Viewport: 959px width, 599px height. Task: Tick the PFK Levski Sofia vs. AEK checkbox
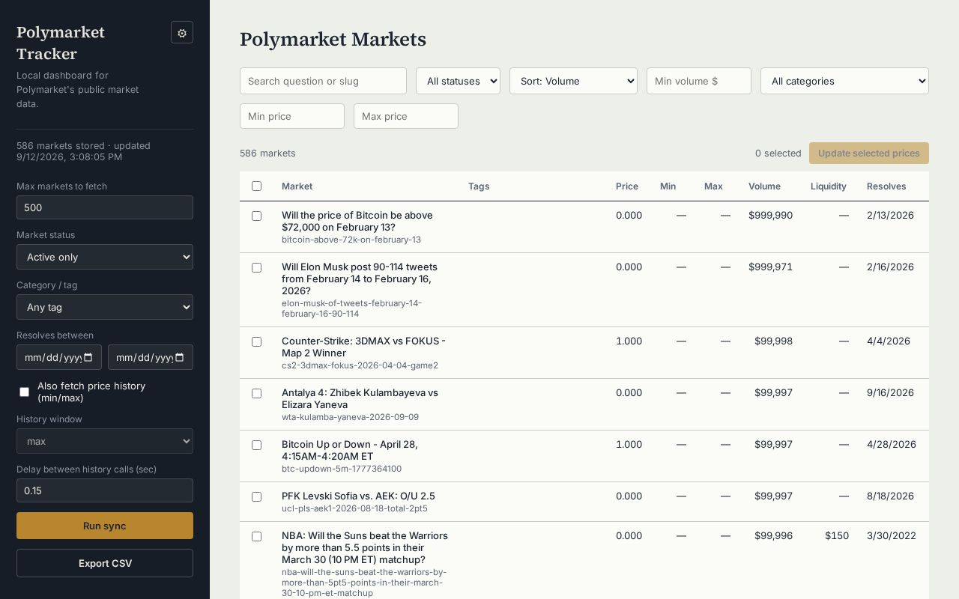tap(256, 496)
